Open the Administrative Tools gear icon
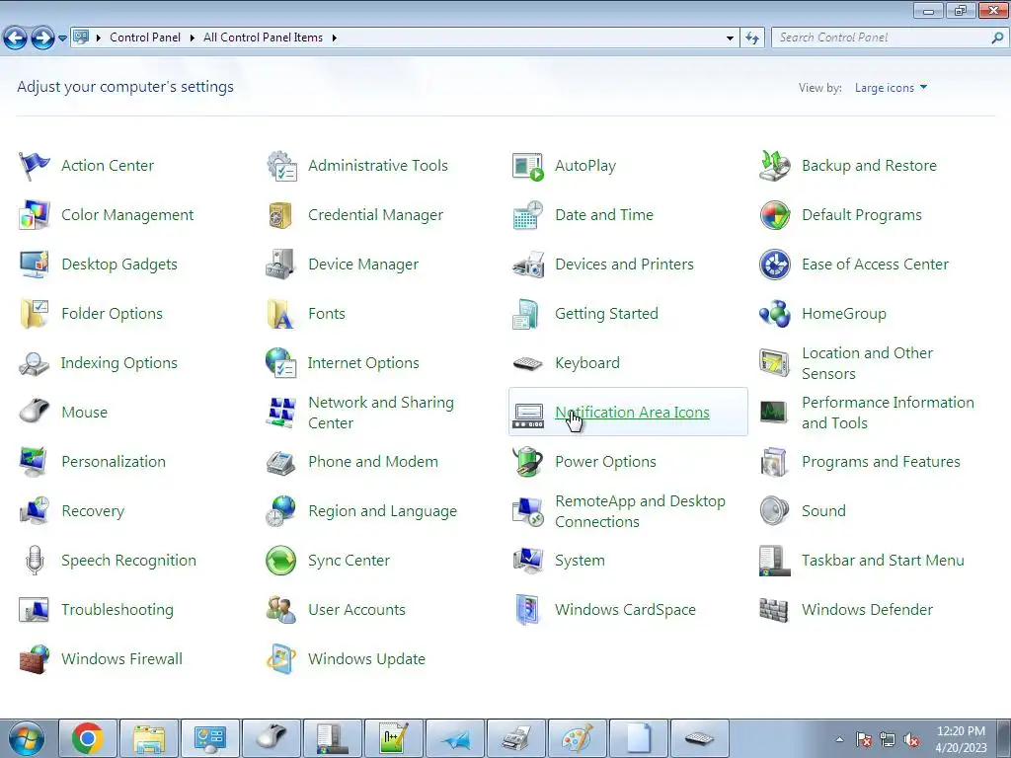1011x758 pixels. pos(281,166)
